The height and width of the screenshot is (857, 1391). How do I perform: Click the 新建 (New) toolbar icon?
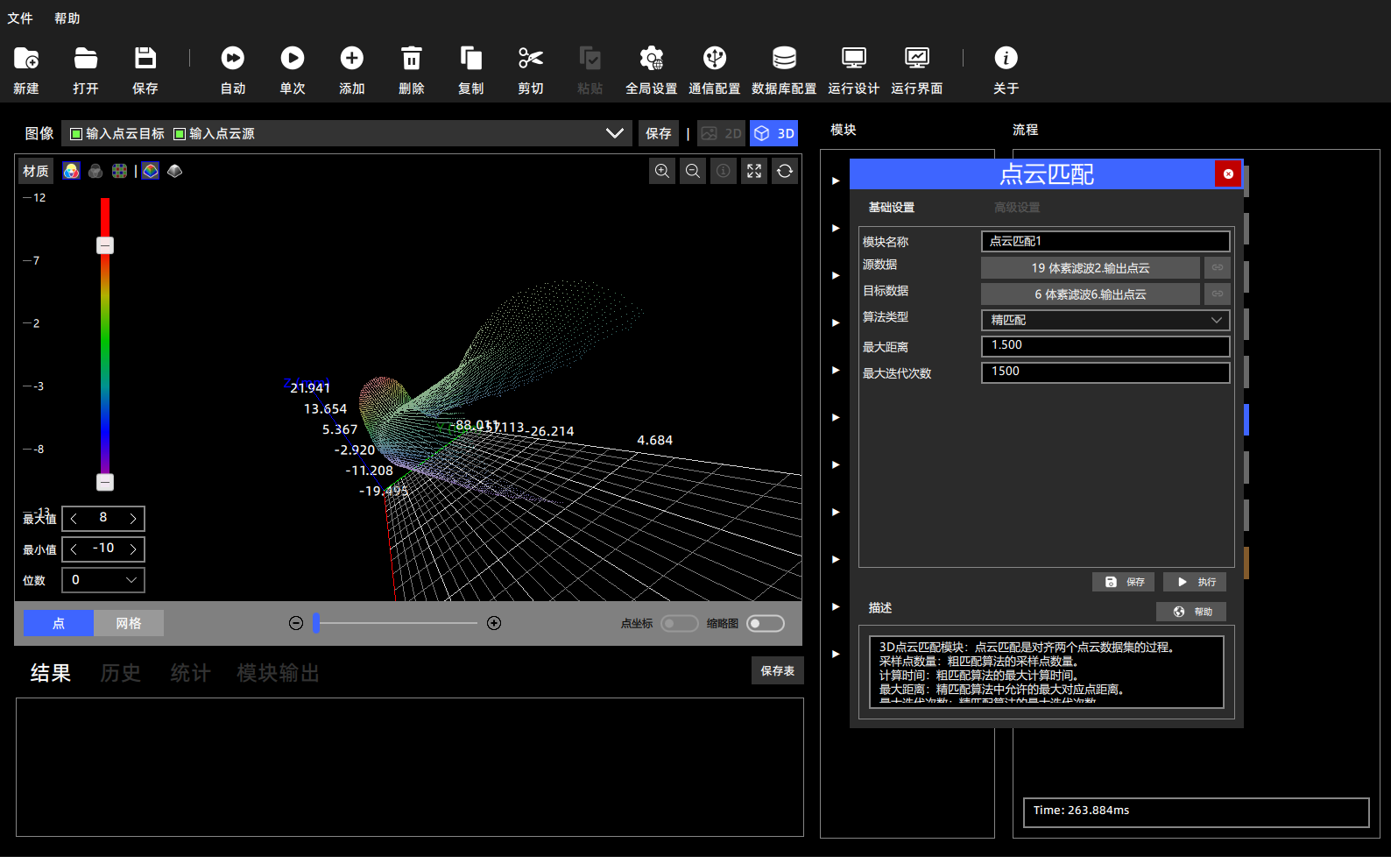[26, 59]
